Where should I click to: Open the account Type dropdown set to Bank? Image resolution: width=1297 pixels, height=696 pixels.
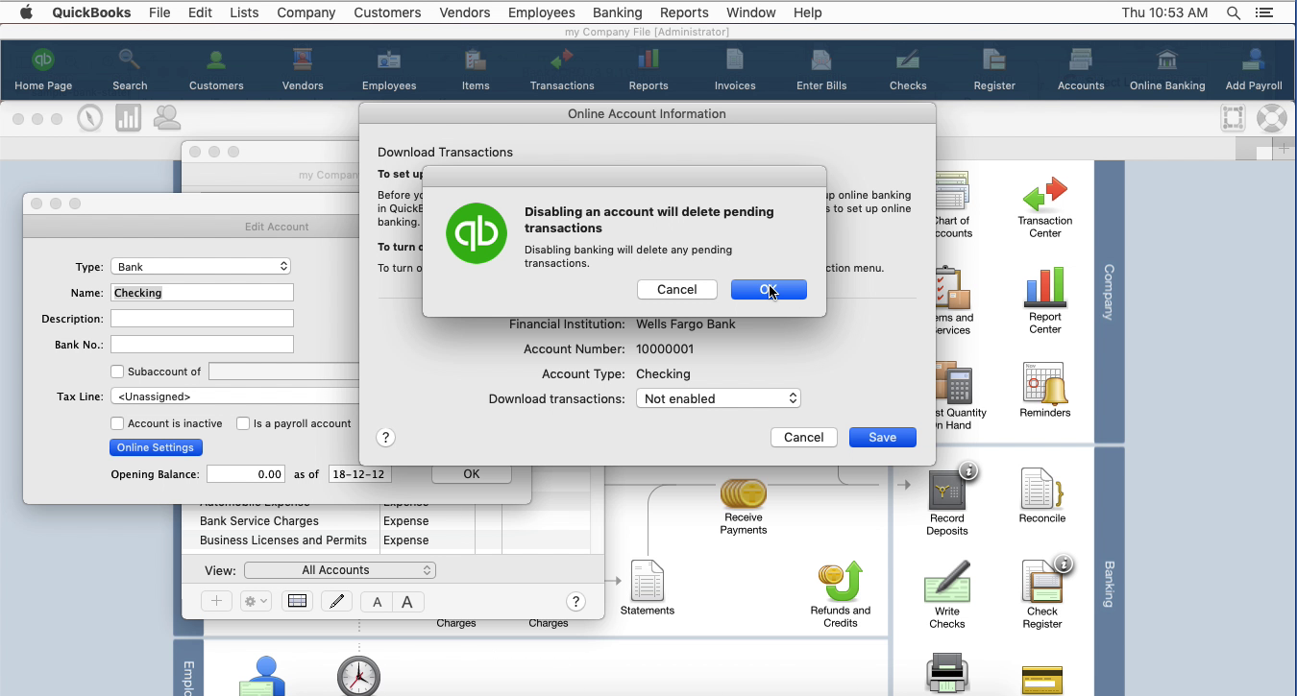pyautogui.click(x=201, y=267)
